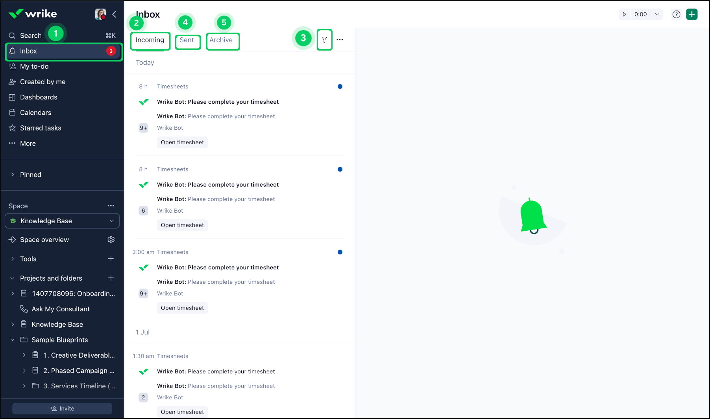Start the timer with the play icon
The height and width of the screenshot is (419, 710).
point(625,14)
